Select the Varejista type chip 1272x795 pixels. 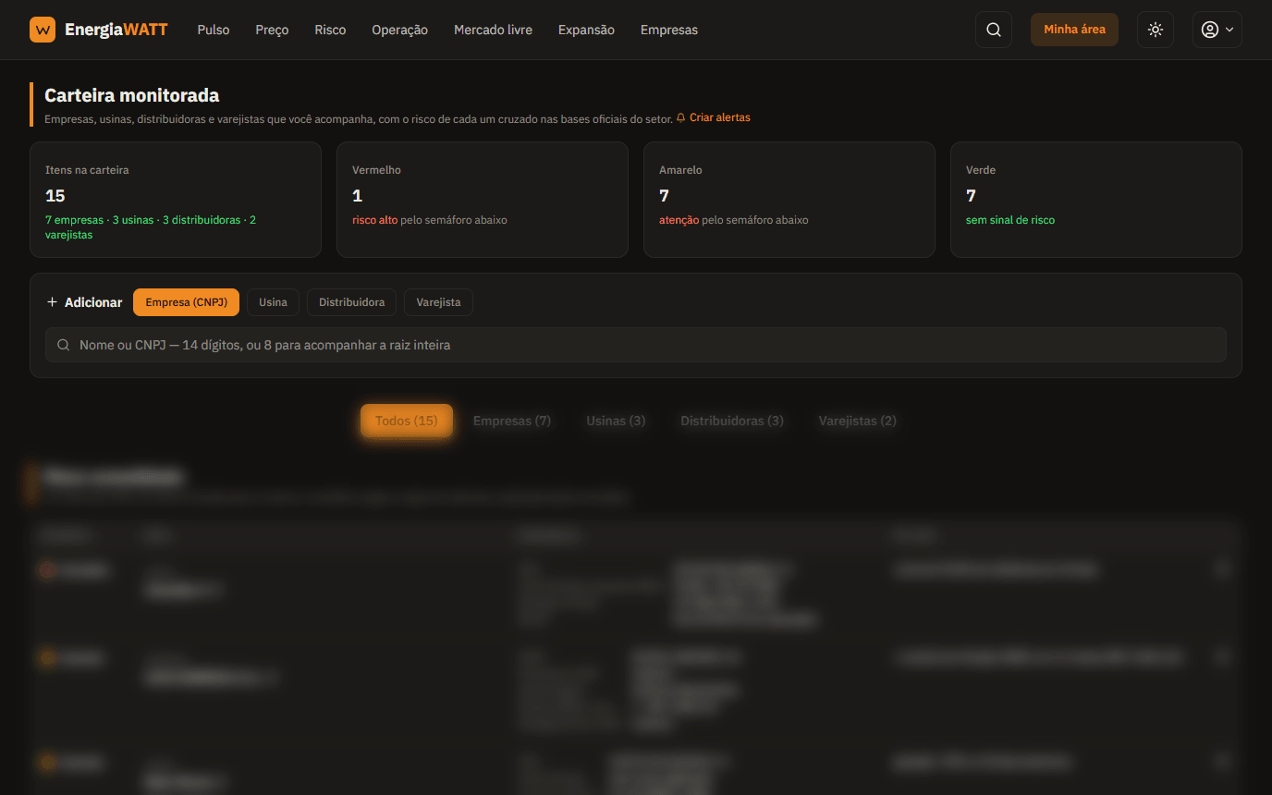(438, 302)
